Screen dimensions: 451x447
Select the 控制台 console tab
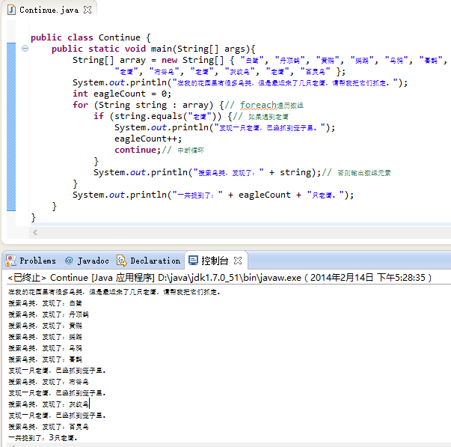coord(215,261)
